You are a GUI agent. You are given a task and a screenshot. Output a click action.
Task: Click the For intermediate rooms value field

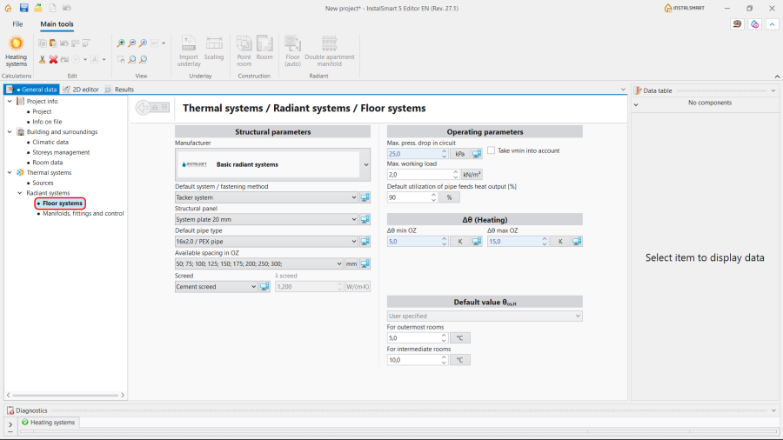click(413, 360)
